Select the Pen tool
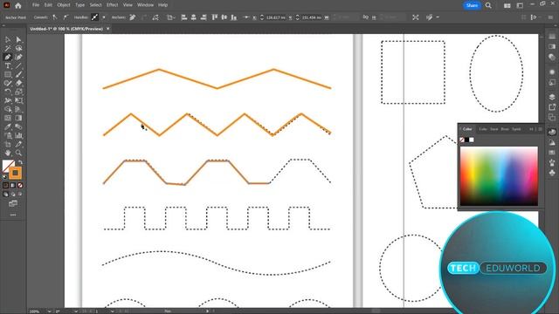Image resolution: width=559 pixels, height=314 pixels. pyautogui.click(x=8, y=57)
